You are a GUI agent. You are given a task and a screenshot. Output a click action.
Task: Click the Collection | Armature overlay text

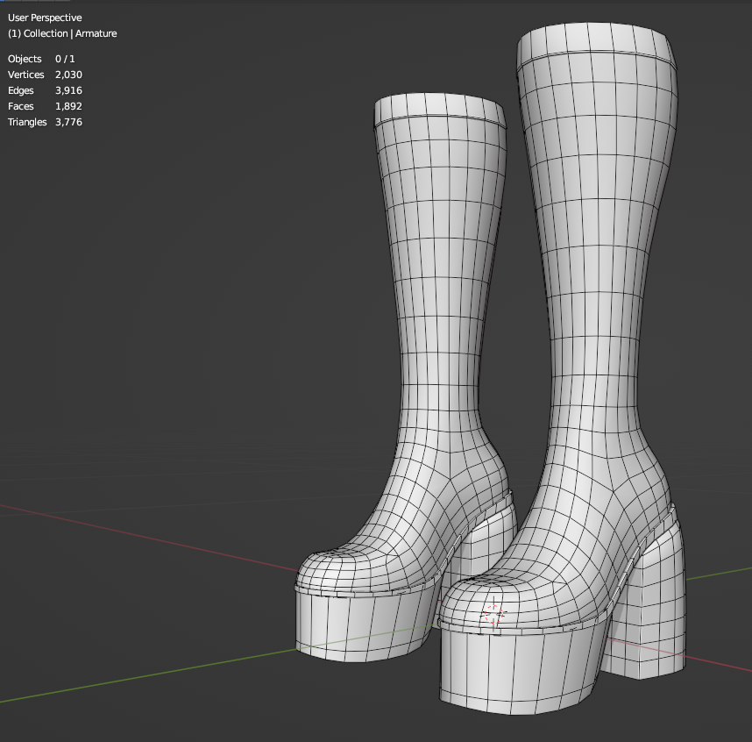[x=62, y=33]
